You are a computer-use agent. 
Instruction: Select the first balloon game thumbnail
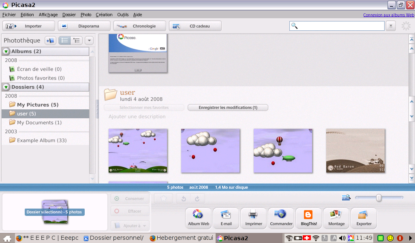138,151
